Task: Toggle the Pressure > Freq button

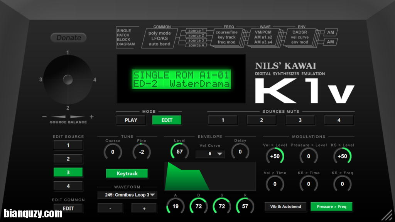Action: click(331, 207)
